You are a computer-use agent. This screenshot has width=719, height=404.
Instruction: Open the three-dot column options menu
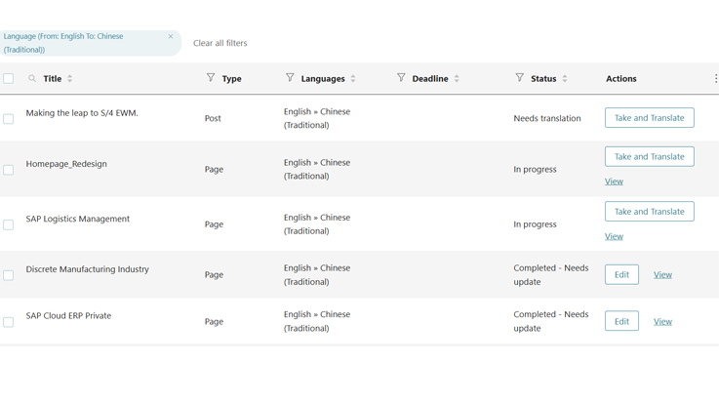coord(715,79)
